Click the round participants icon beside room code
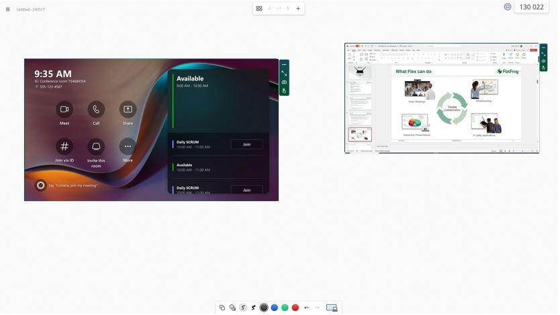The width and height of the screenshot is (560, 315). (x=508, y=7)
